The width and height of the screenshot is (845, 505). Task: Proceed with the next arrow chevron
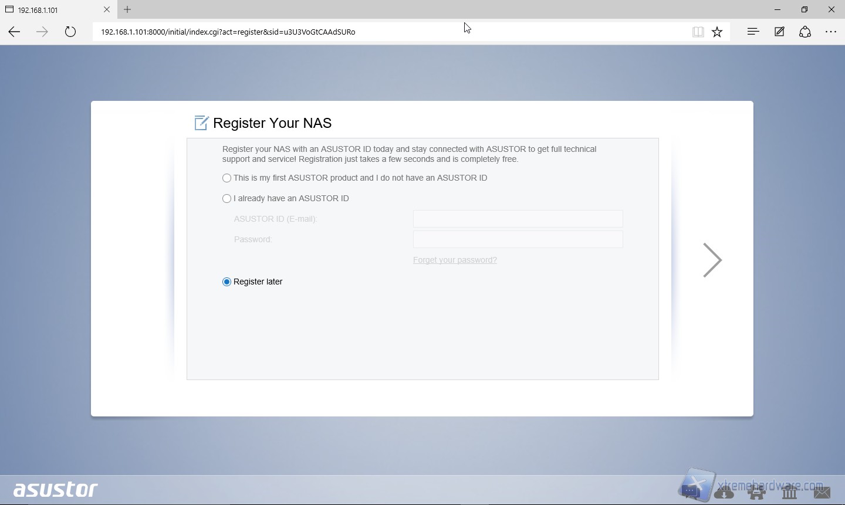[712, 260]
